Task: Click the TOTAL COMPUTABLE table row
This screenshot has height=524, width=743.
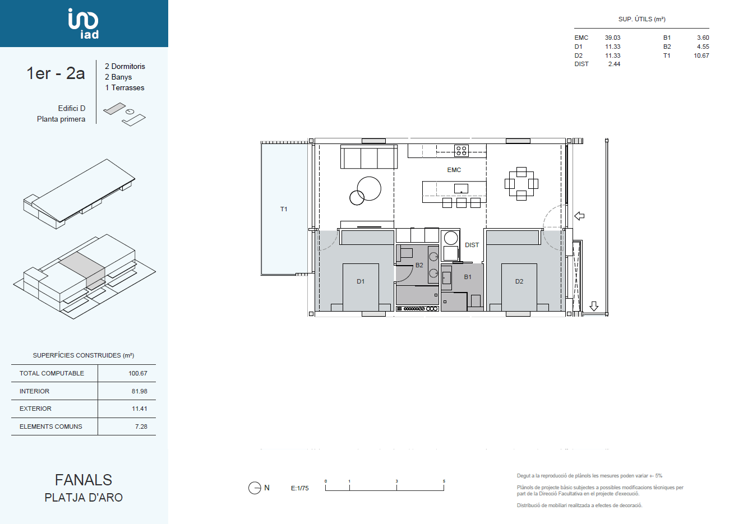Action: point(83,373)
